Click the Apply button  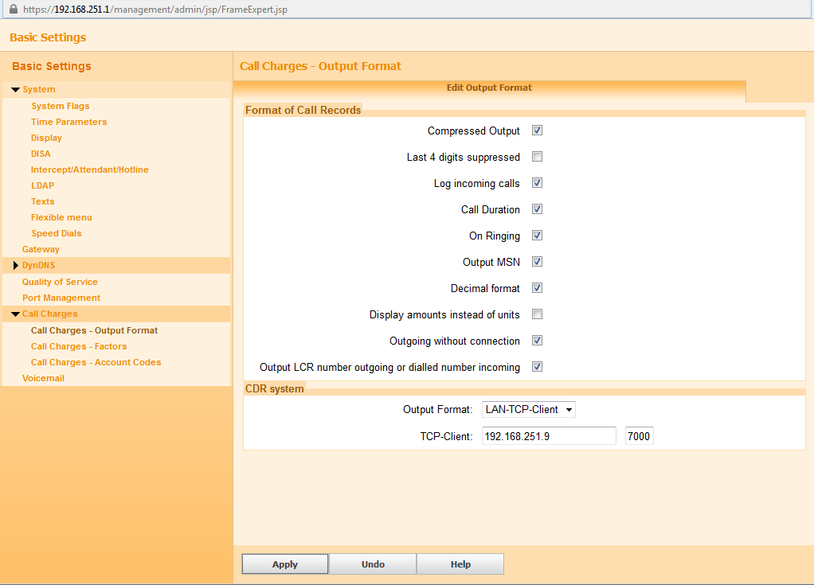[285, 564]
